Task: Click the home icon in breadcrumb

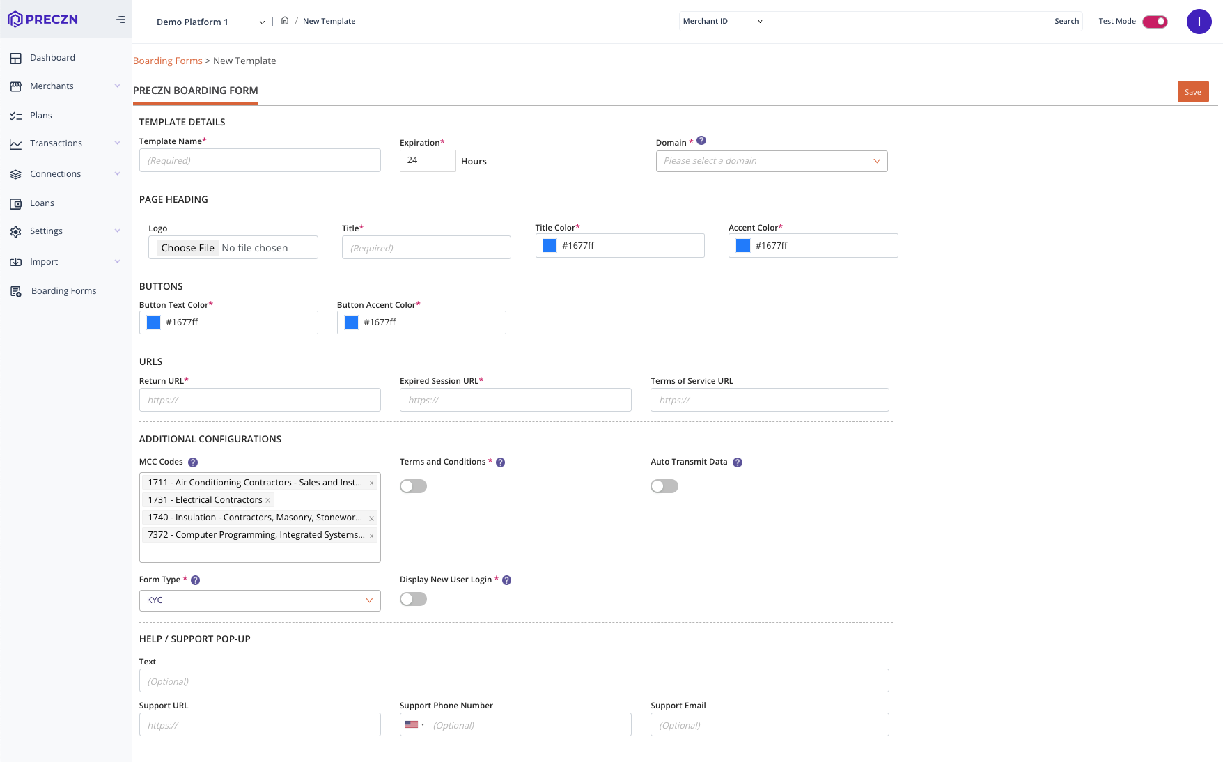Action: click(285, 21)
